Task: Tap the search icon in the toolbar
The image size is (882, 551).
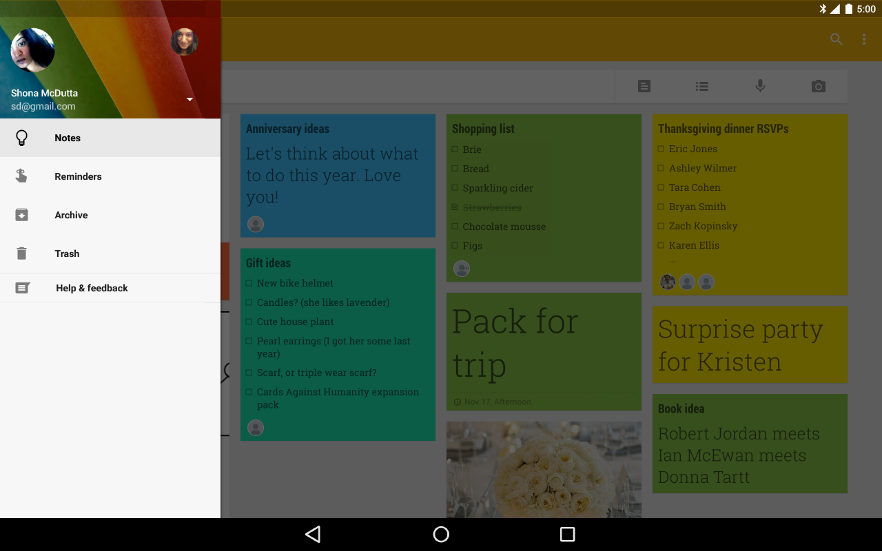Action: [836, 39]
